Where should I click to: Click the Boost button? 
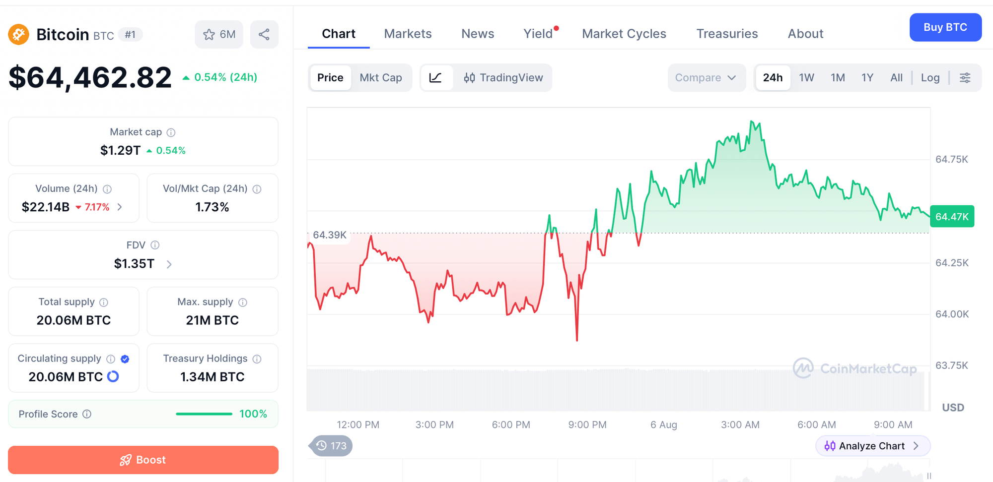point(143,460)
